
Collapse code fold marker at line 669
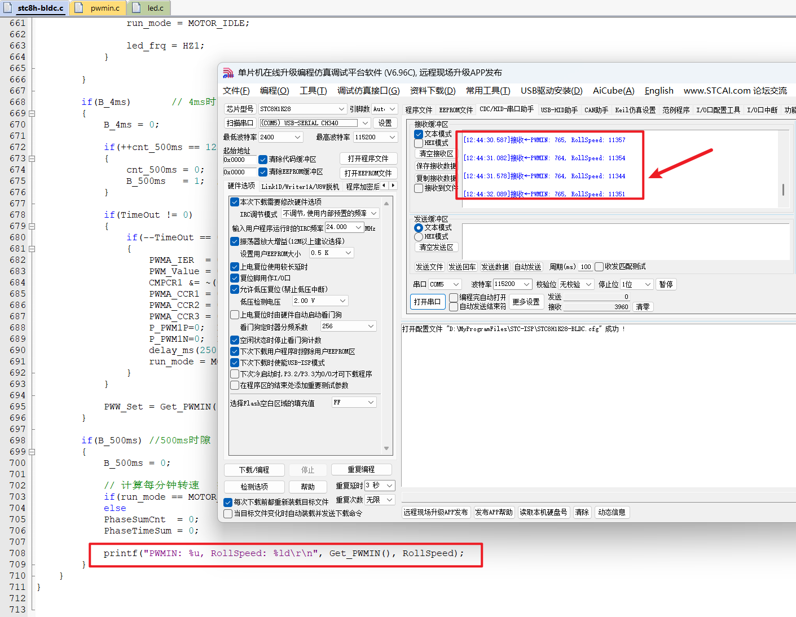point(32,113)
